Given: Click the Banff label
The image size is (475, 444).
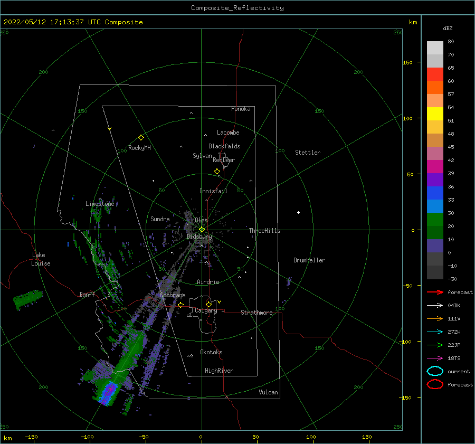Looking at the screenshot, I should click(x=87, y=294).
